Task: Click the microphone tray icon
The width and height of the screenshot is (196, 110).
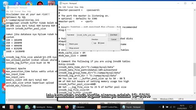Action: tap(163, 107)
